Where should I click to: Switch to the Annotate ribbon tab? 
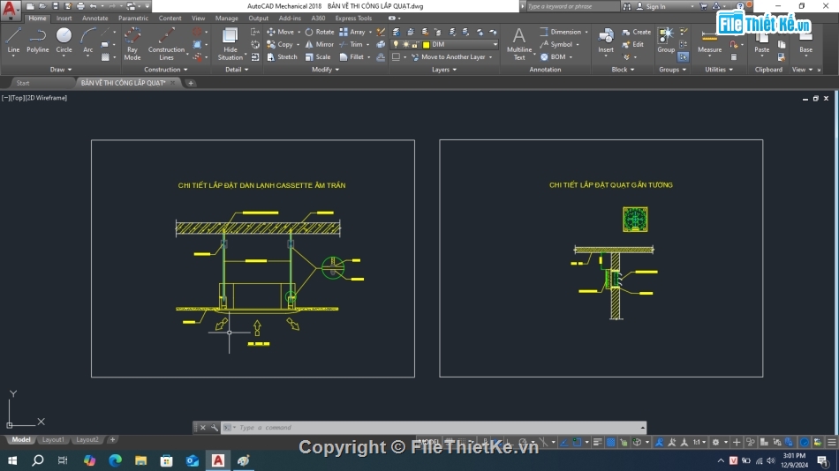(x=94, y=19)
